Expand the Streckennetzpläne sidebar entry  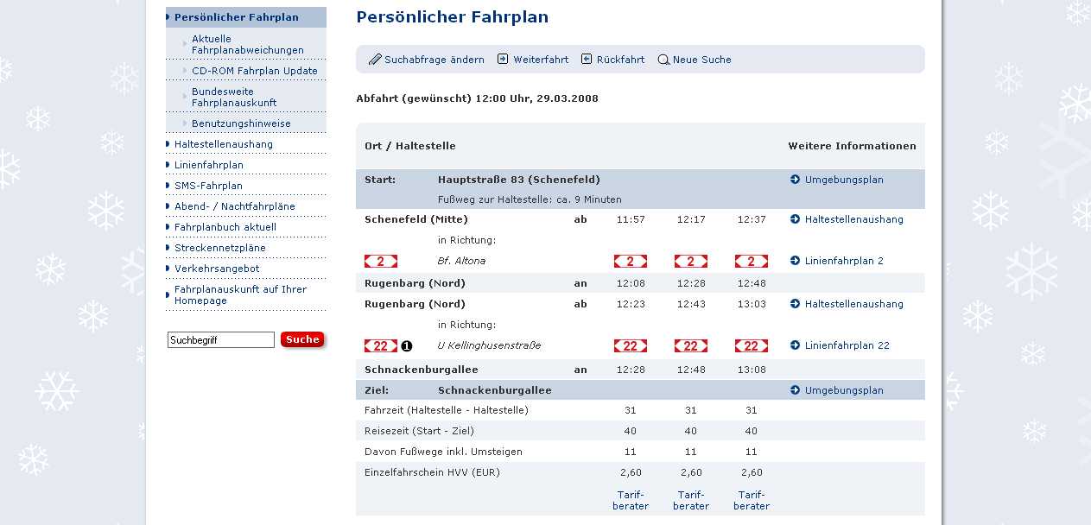219,248
